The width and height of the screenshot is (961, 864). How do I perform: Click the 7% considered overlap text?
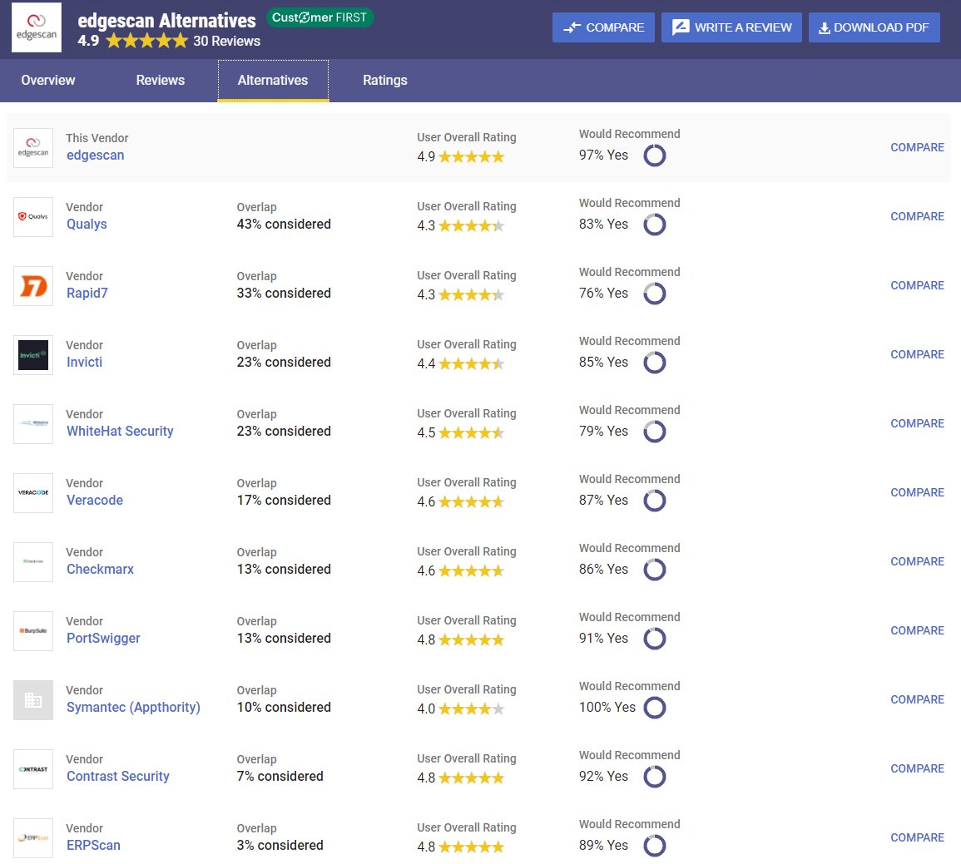[280, 777]
